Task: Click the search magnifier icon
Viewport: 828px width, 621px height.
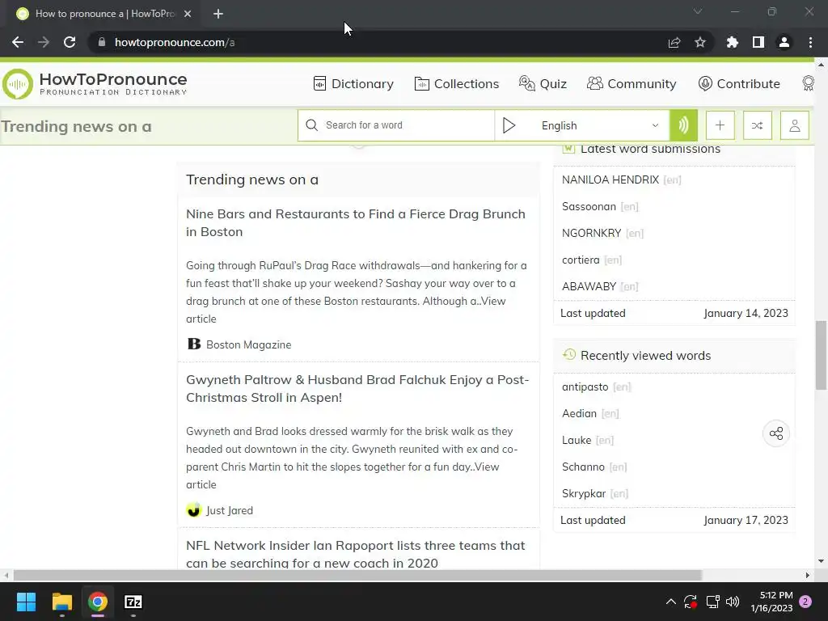Action: 311,125
